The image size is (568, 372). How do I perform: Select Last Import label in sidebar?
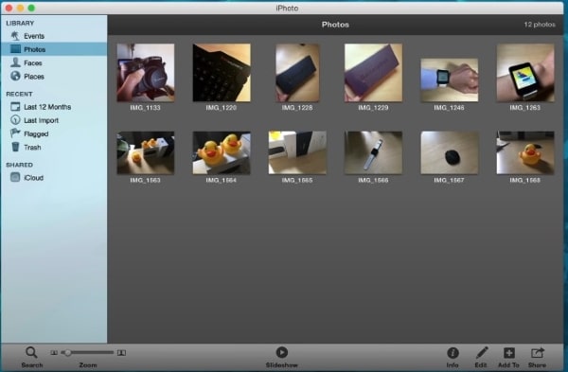42,120
